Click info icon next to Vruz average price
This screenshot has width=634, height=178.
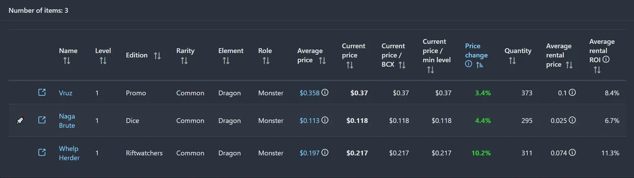[x=325, y=92]
